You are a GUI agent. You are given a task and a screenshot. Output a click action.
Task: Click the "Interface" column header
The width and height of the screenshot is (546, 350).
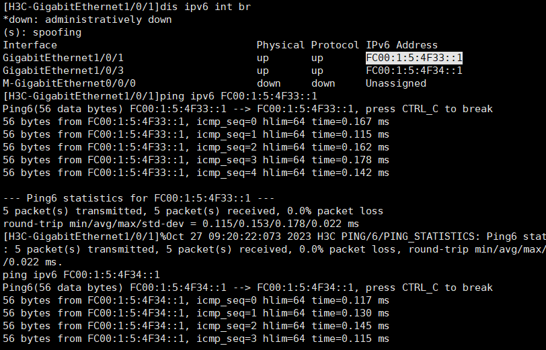point(30,45)
